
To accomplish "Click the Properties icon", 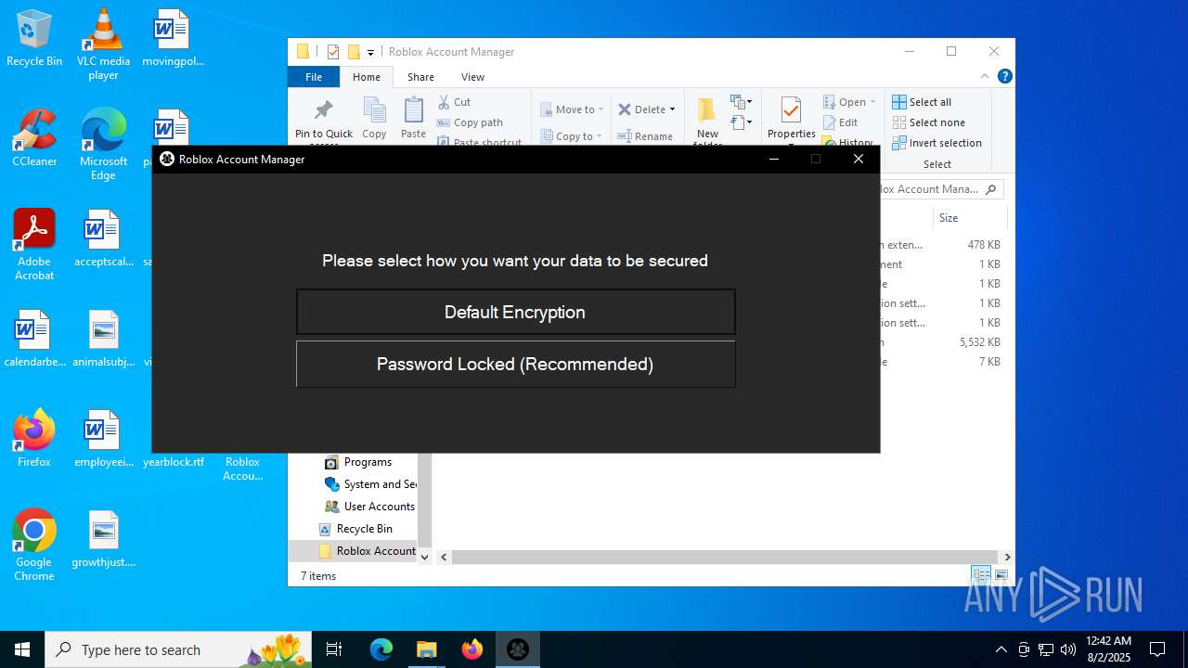I will pos(791,109).
